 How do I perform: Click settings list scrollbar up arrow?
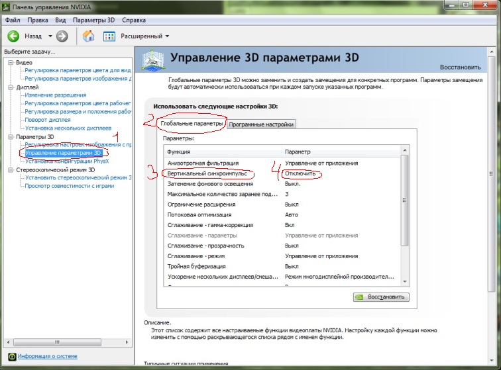[x=405, y=150]
